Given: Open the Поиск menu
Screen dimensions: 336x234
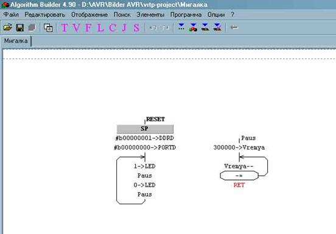Looking at the screenshot, I should pos(122,15).
